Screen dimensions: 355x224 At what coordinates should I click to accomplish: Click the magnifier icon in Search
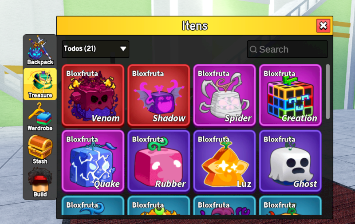(x=253, y=49)
